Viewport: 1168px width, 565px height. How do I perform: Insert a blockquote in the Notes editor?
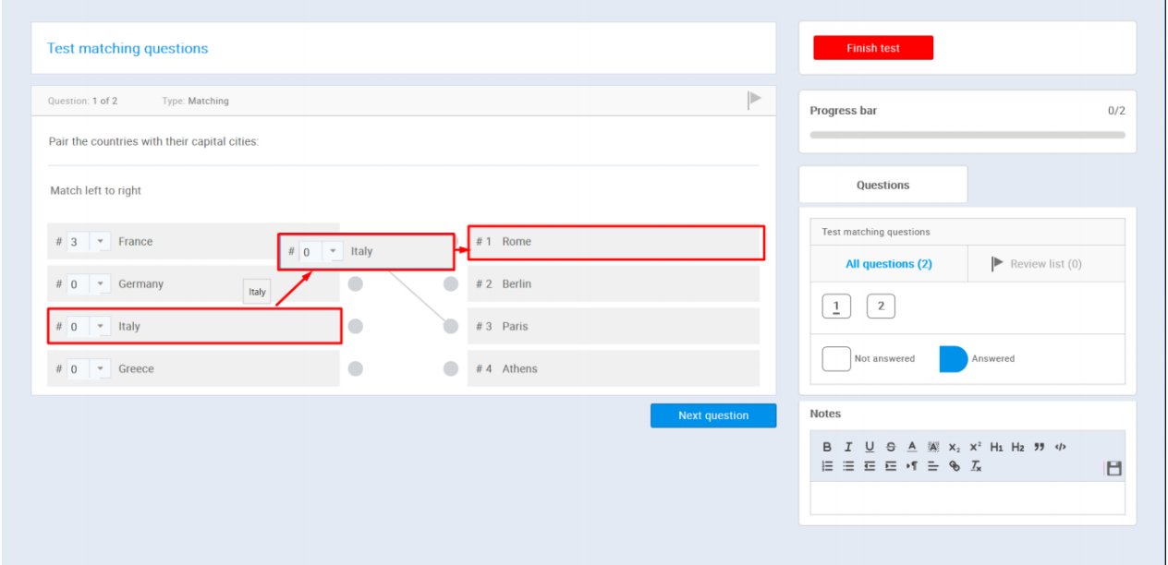[x=1039, y=447]
